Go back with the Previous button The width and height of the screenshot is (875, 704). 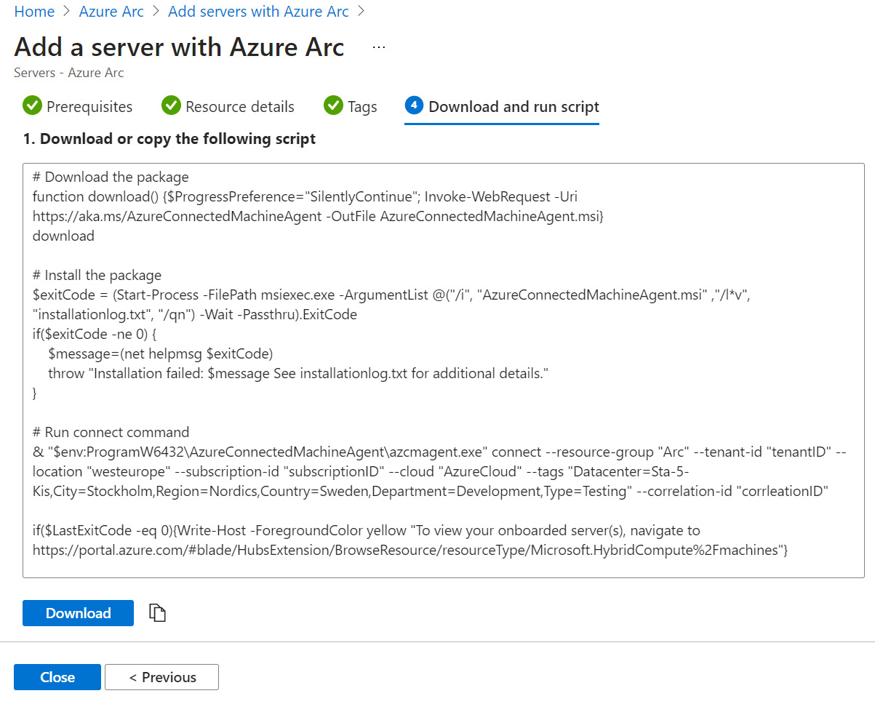pos(161,677)
